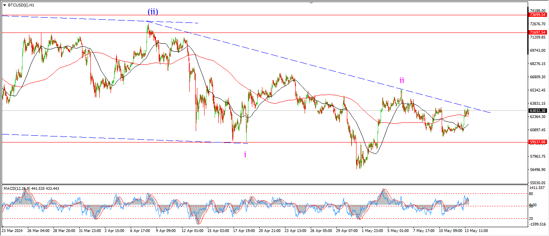Click the 63032.30 current price tag
Image resolution: width=549 pixels, height=236 pixels.
(x=537, y=110)
